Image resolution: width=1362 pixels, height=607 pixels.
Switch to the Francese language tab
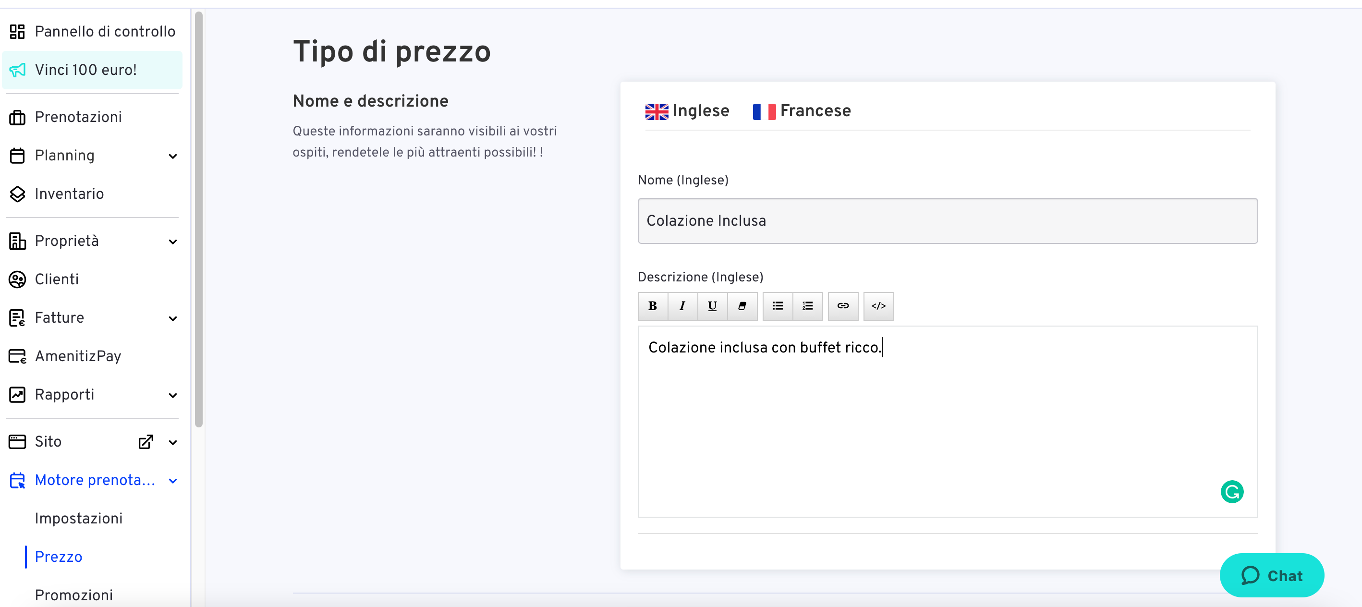coord(802,111)
